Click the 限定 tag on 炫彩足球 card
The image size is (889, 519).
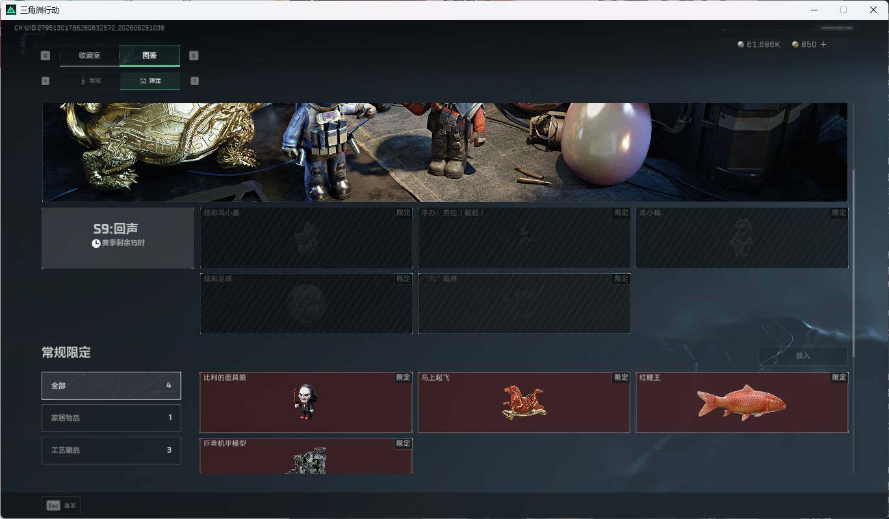(x=404, y=279)
